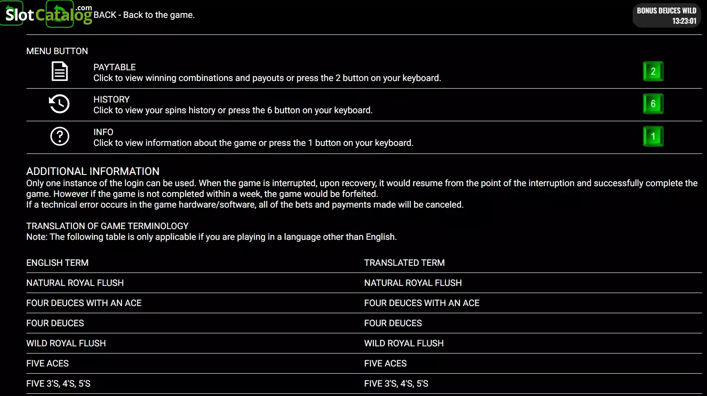
Task: Click the TRANSLATED TERM column header
Action: tap(404, 263)
